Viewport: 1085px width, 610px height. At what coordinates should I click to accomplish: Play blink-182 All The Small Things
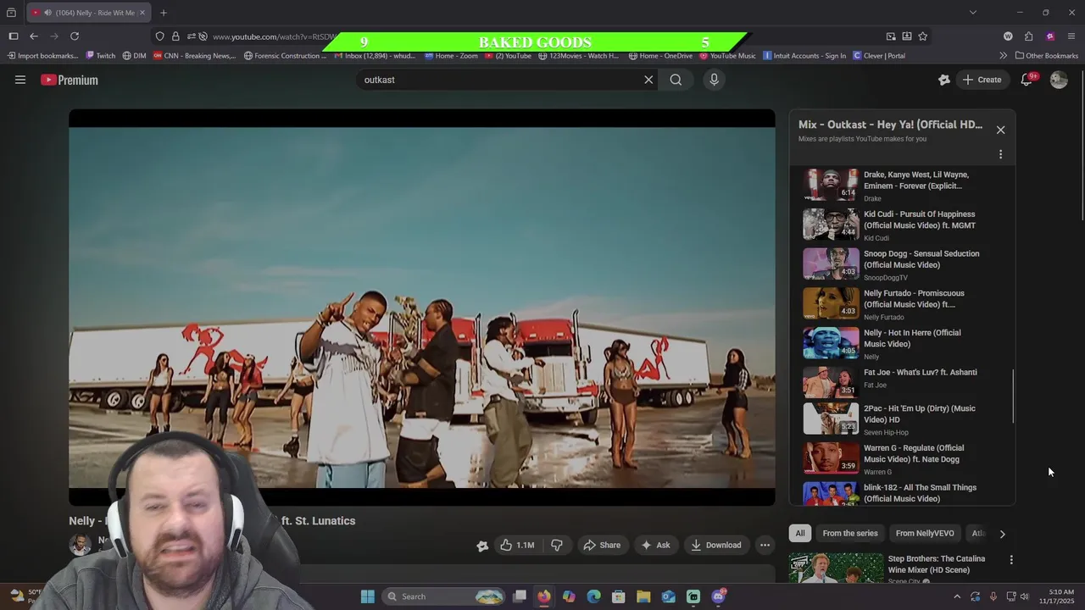point(899,493)
